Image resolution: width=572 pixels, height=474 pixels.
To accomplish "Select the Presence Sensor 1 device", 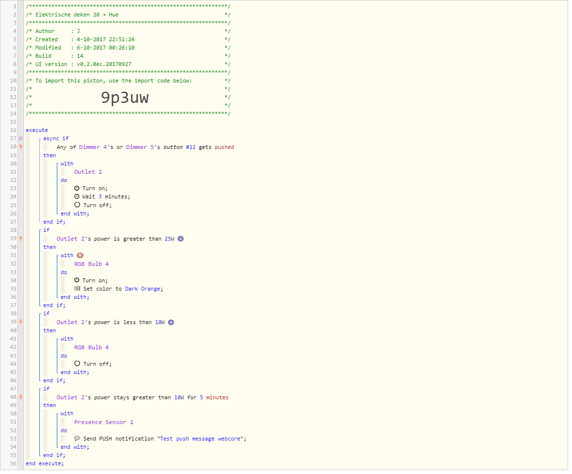I will tap(103, 422).
